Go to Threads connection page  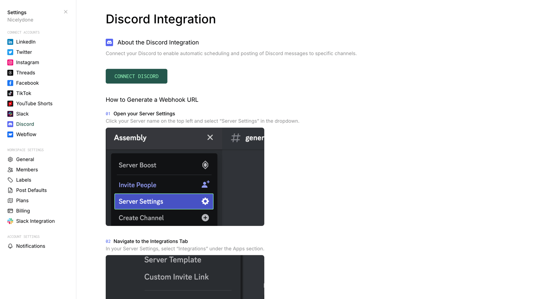tap(26, 73)
